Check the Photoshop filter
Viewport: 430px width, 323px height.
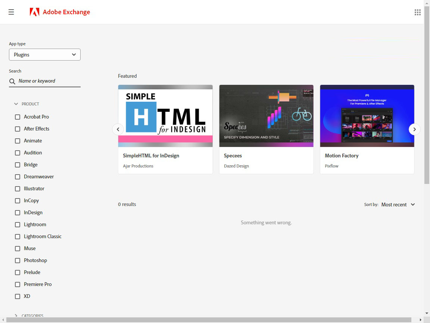(x=18, y=260)
